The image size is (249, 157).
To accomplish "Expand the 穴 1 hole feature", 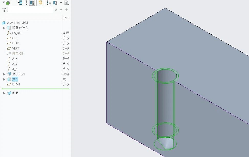I will pyautogui.click(x=4, y=79).
